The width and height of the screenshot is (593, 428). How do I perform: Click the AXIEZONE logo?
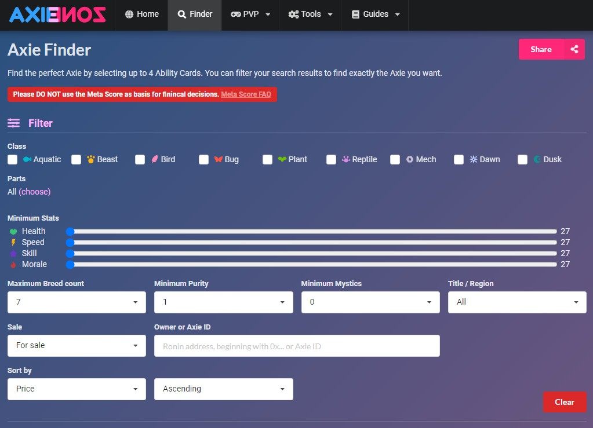(57, 14)
